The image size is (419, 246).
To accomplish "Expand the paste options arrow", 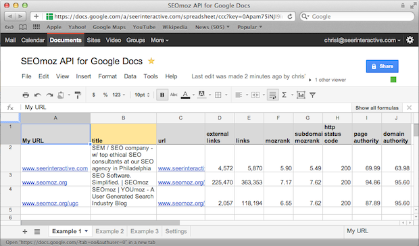I will point(69,95).
